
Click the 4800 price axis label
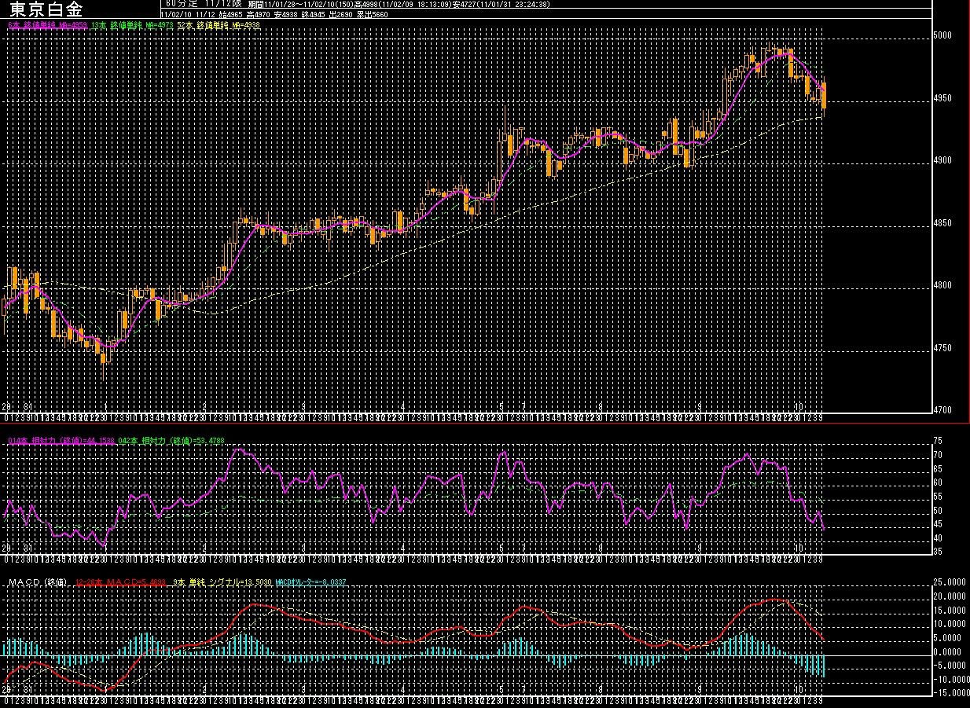click(942, 285)
